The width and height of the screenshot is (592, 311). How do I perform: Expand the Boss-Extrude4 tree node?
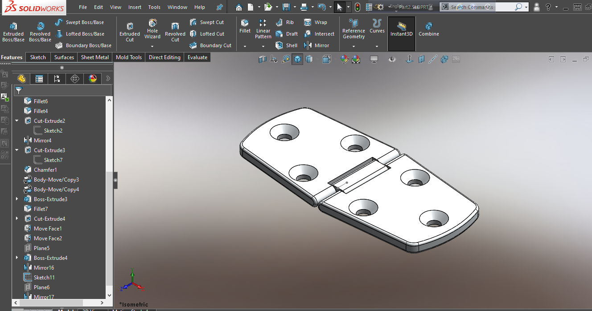17,258
